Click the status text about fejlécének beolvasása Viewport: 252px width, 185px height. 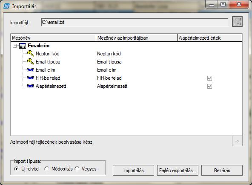[52, 142]
